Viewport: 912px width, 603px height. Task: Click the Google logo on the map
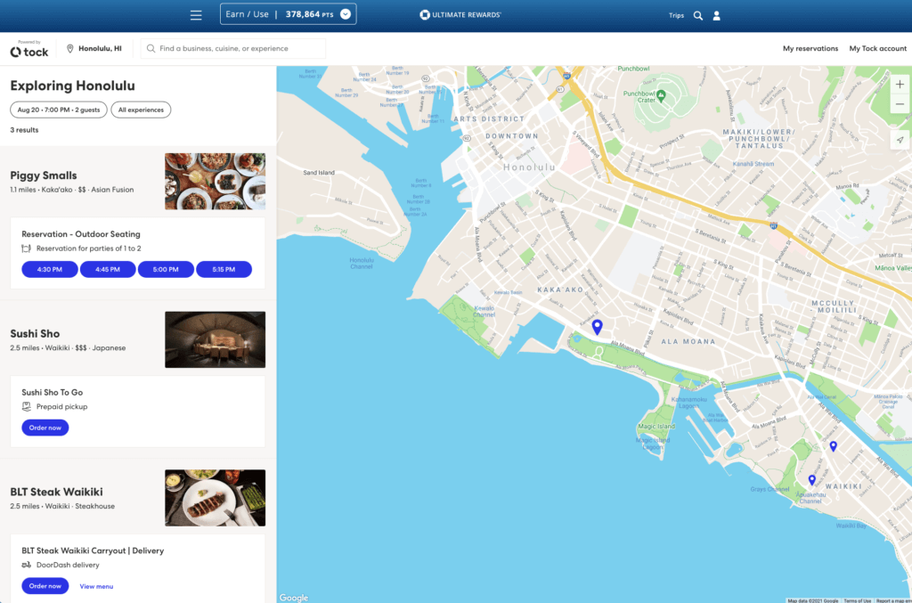pyautogui.click(x=294, y=598)
